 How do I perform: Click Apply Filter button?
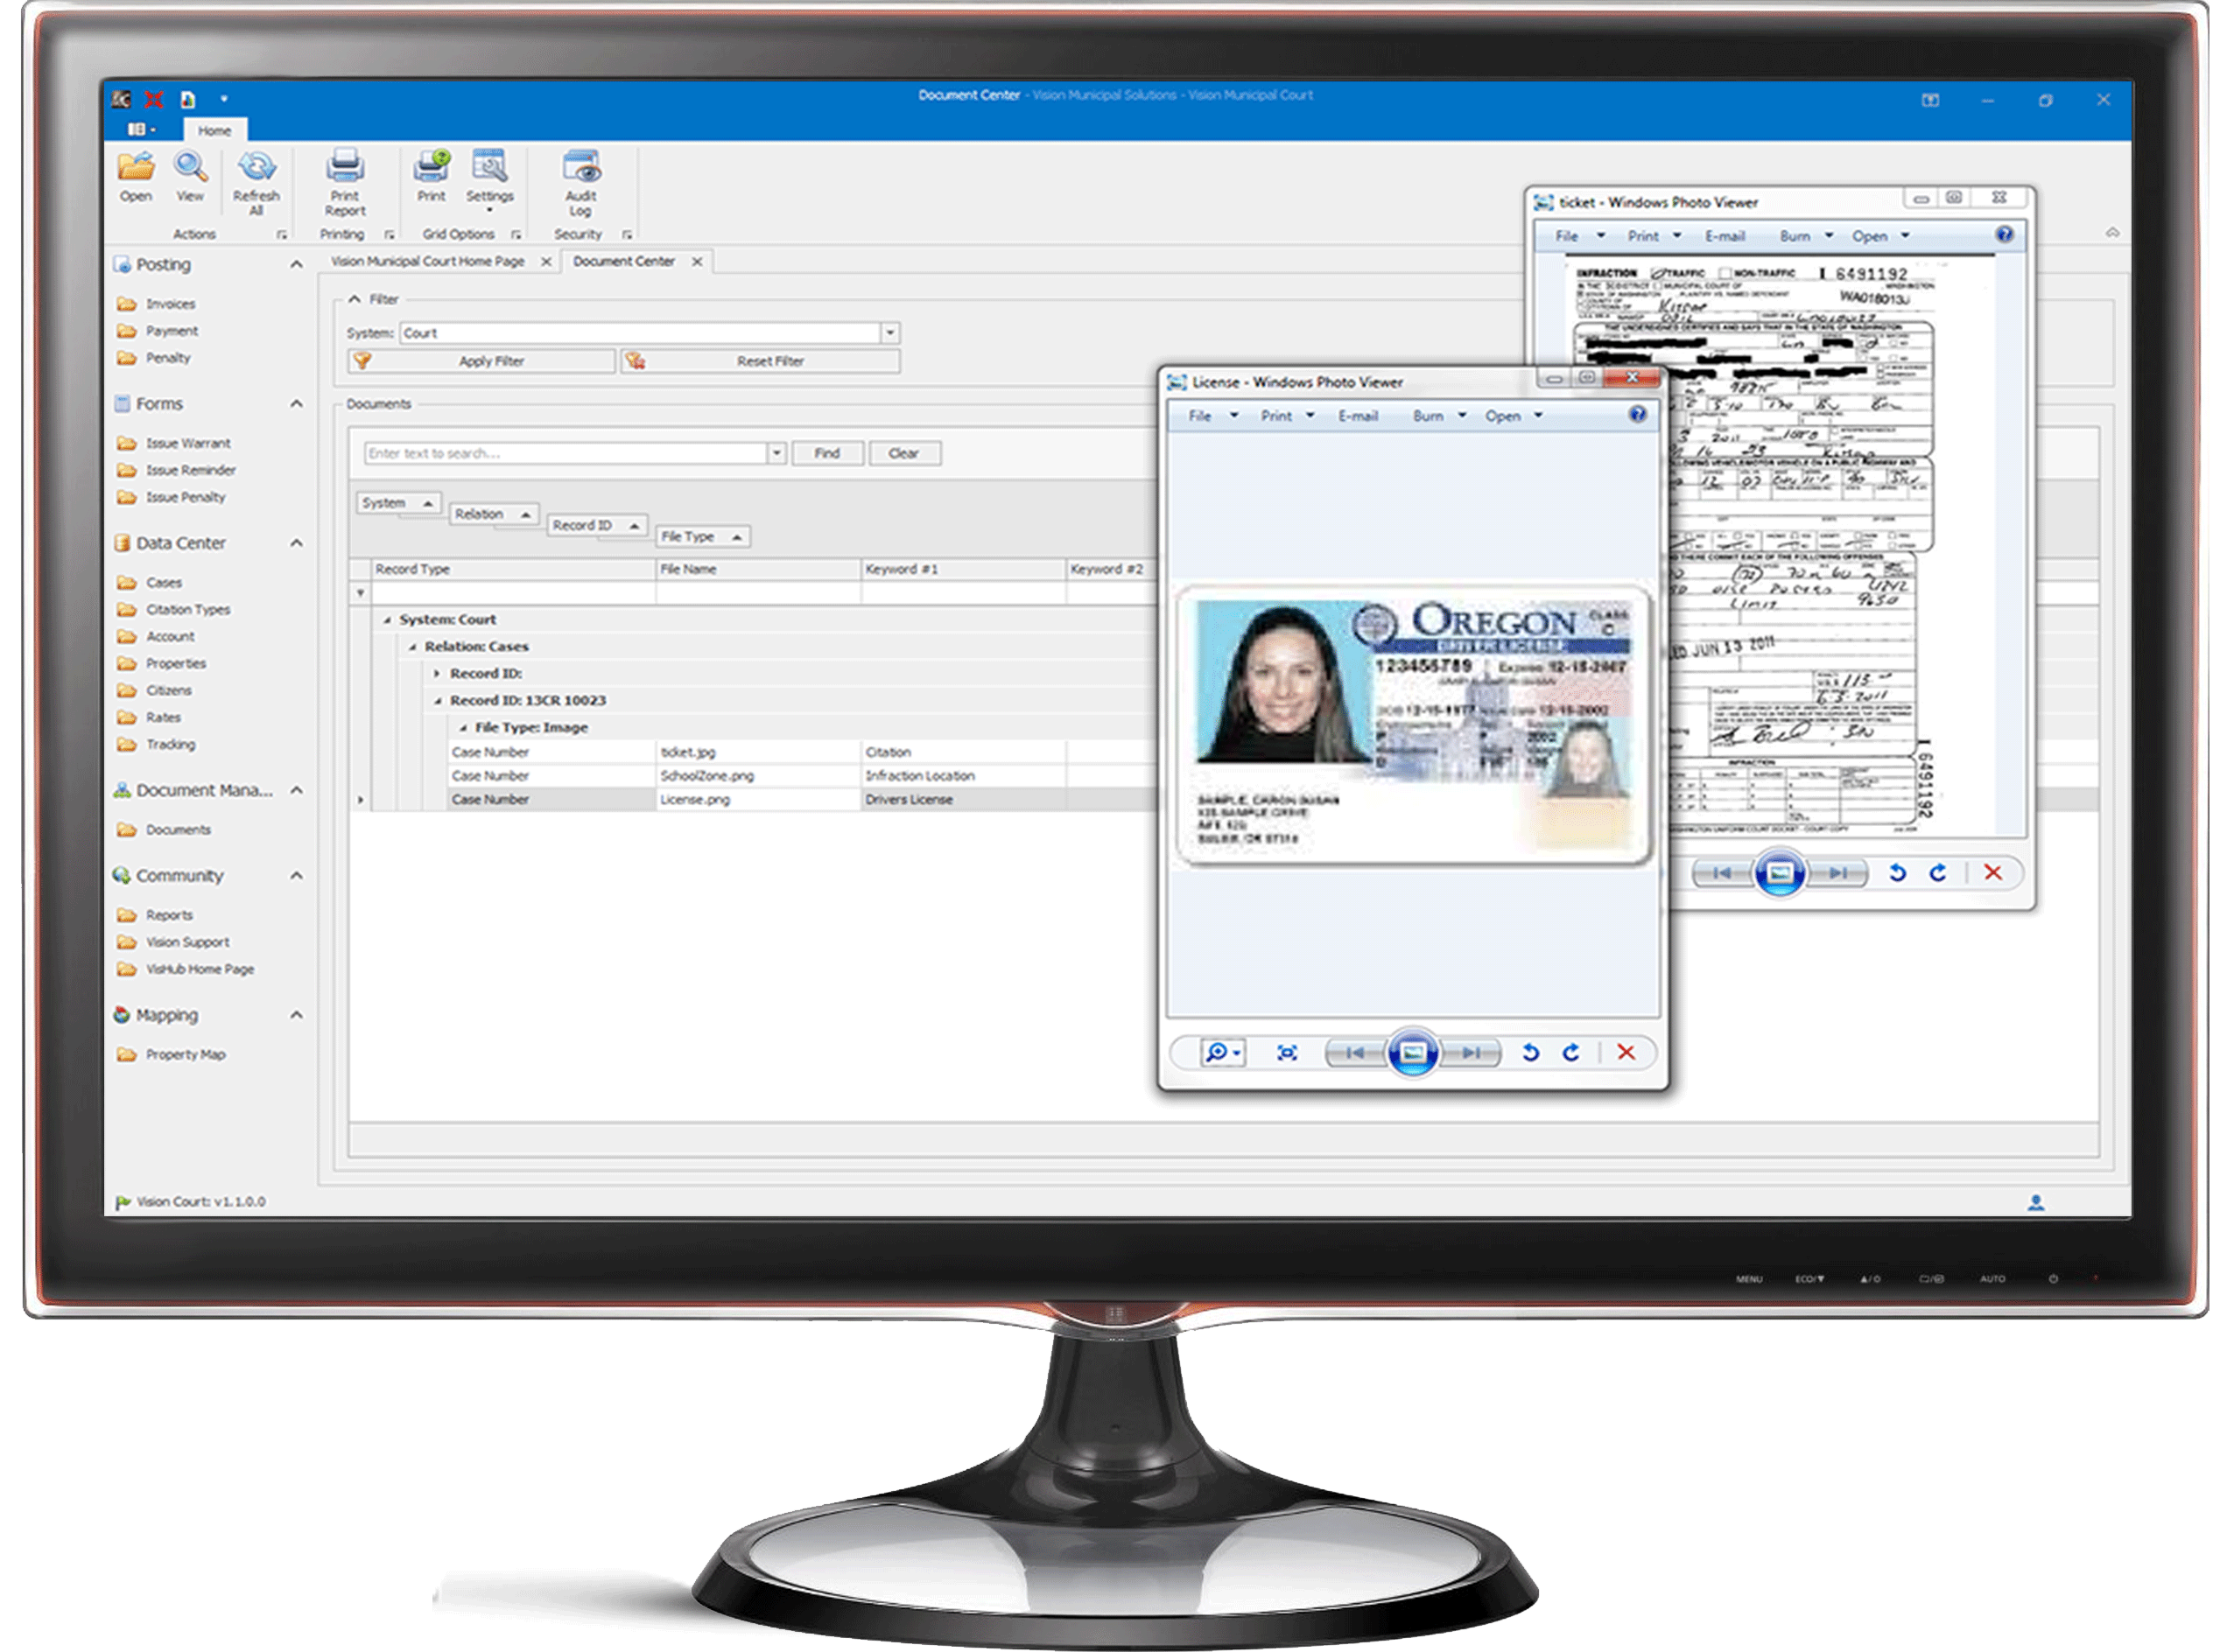pos(481,361)
